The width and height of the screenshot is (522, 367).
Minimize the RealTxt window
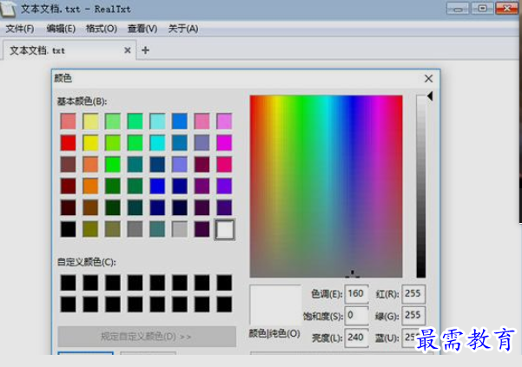(x=458, y=9)
